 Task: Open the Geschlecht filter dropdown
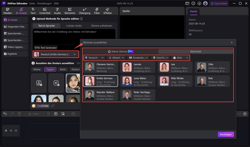160,58
